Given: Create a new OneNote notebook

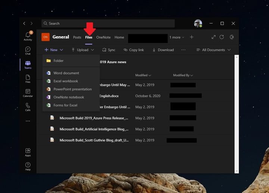Looking at the screenshot, I should click(x=71, y=97).
